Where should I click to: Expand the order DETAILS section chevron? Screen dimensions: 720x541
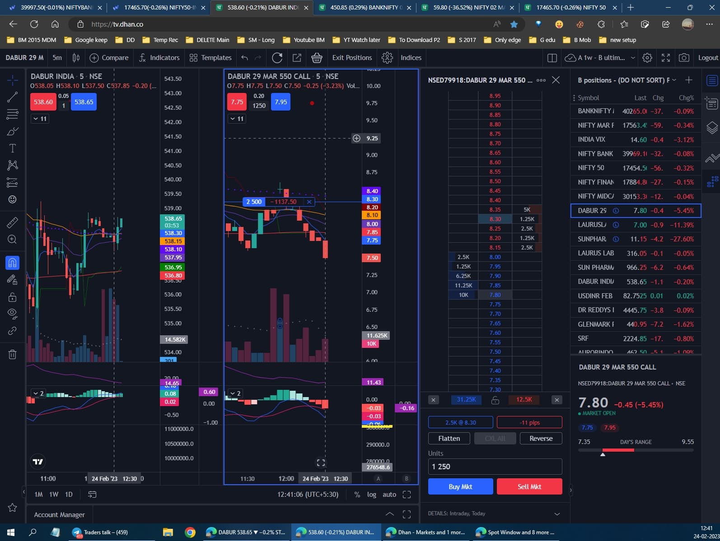557,513
